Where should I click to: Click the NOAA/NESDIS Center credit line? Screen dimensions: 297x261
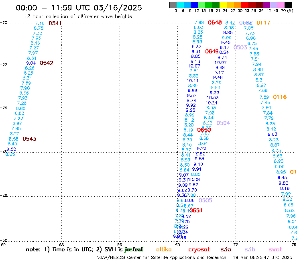tap(161, 257)
